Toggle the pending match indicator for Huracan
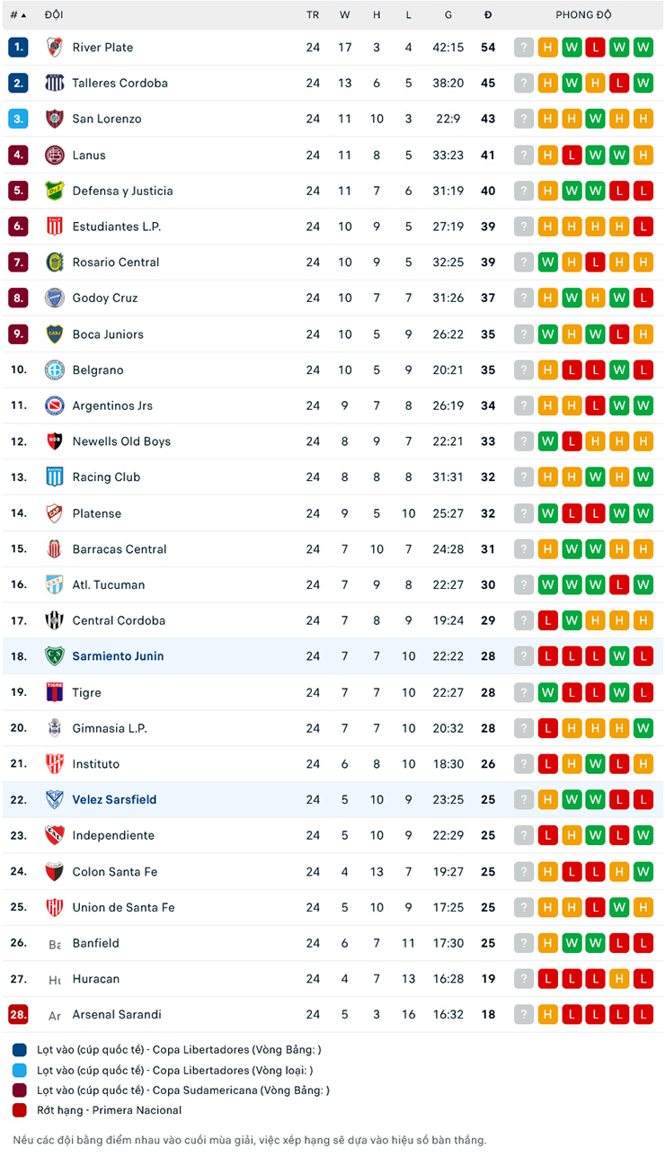 tap(524, 978)
